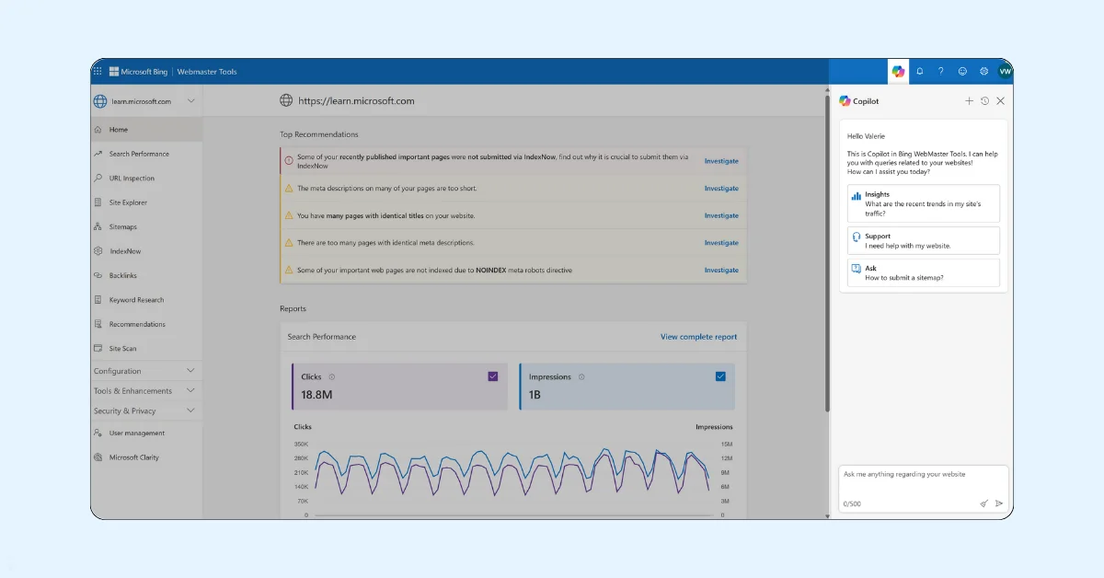The width and height of the screenshot is (1104, 578).
Task: Click the clear chat broom icon
Action: click(983, 503)
